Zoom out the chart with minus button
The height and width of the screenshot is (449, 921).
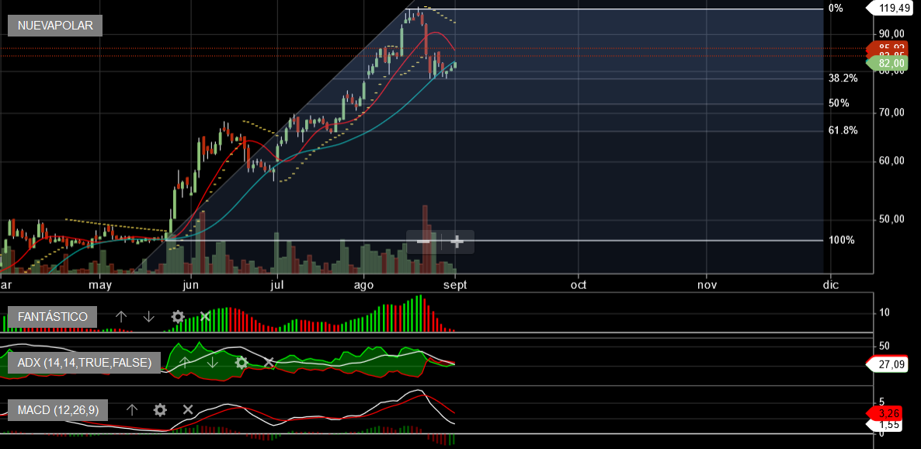(424, 242)
